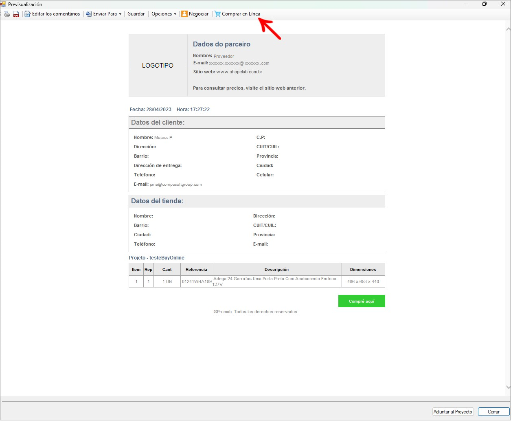The height and width of the screenshot is (422, 513).
Task: Click the Cant column header
Action: click(x=167, y=270)
